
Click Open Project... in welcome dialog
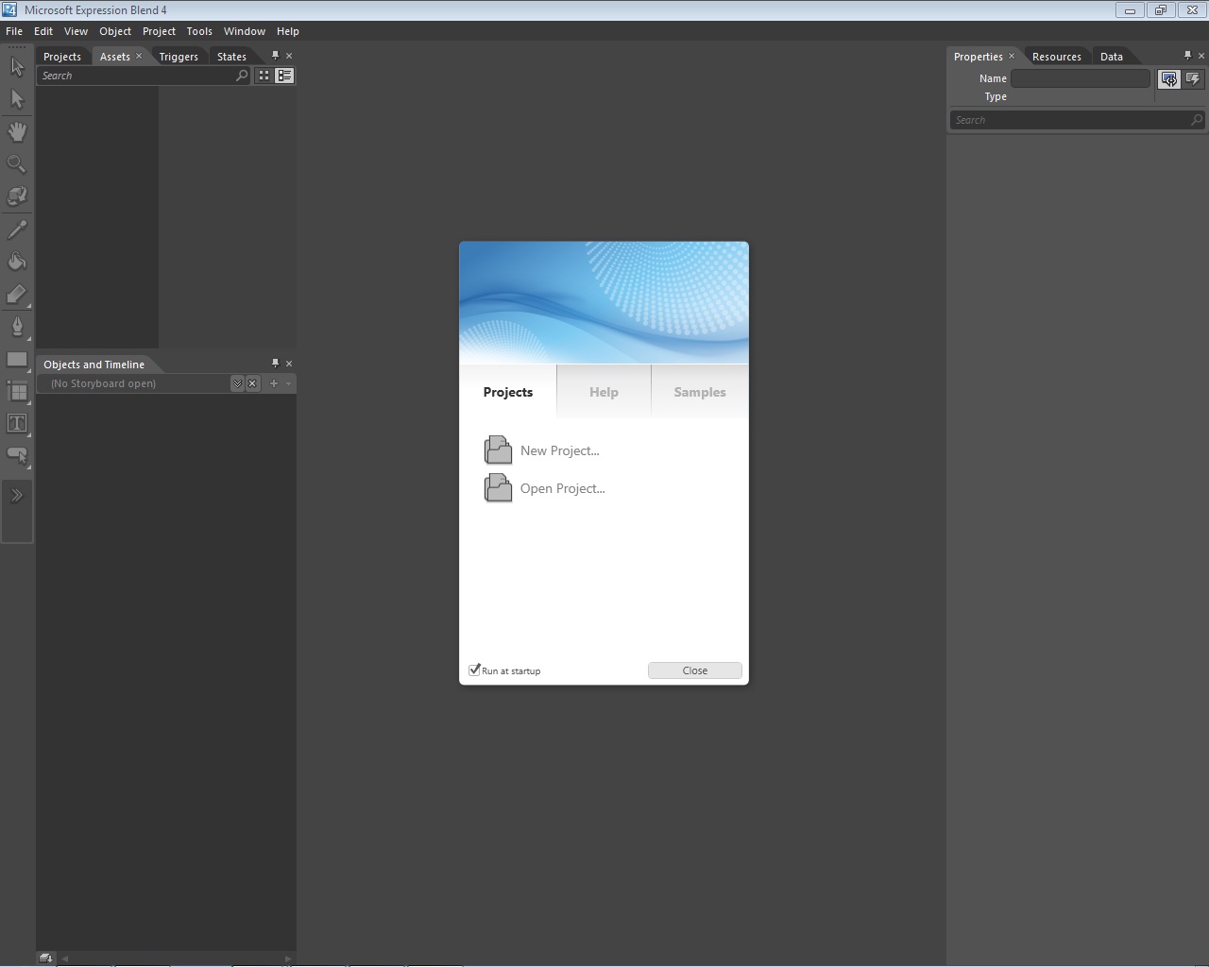pos(545,488)
